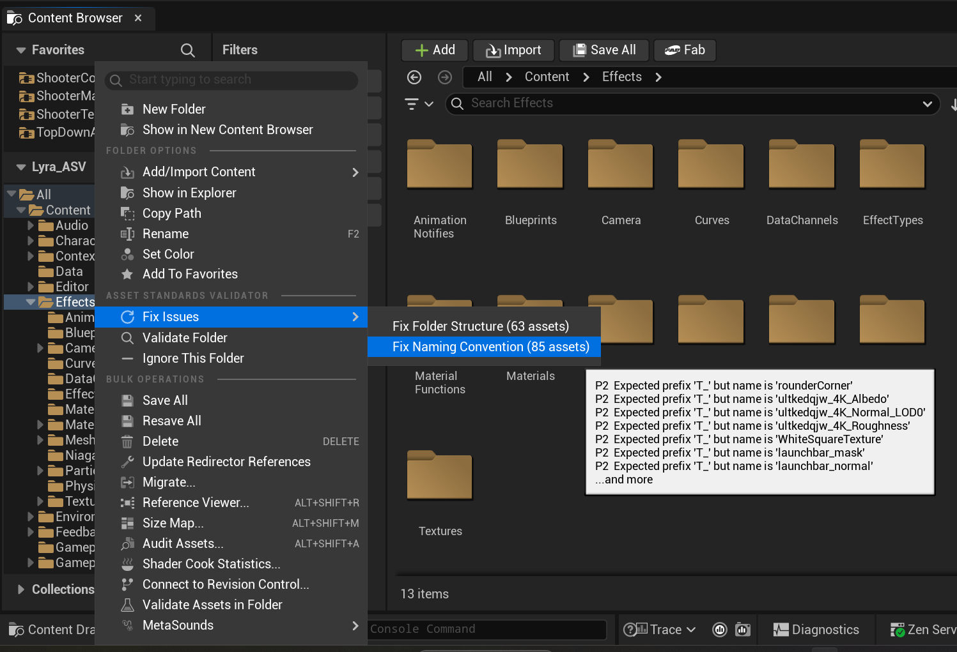Open the Animation Notifies folder thumbnail
This screenshot has height=652, width=957.
pos(440,164)
